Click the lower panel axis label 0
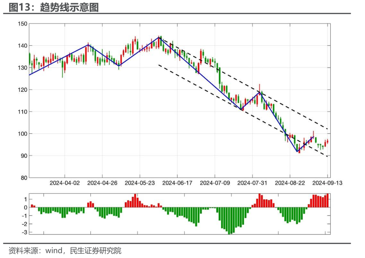 click(x=26, y=208)
